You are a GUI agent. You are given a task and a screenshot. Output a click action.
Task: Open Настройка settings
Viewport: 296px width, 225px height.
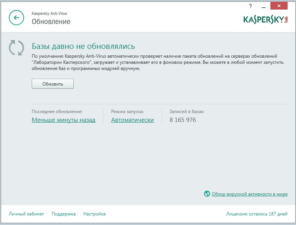click(x=94, y=214)
